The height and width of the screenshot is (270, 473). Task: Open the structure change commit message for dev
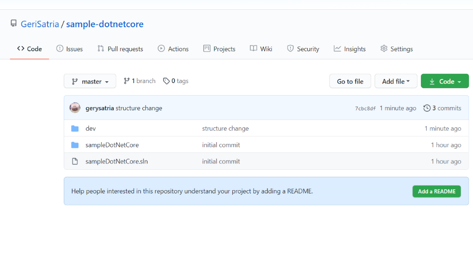coord(225,128)
